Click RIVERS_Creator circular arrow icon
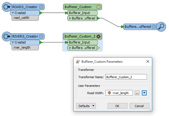The width and height of the screenshot is (169, 116). pos(7,37)
